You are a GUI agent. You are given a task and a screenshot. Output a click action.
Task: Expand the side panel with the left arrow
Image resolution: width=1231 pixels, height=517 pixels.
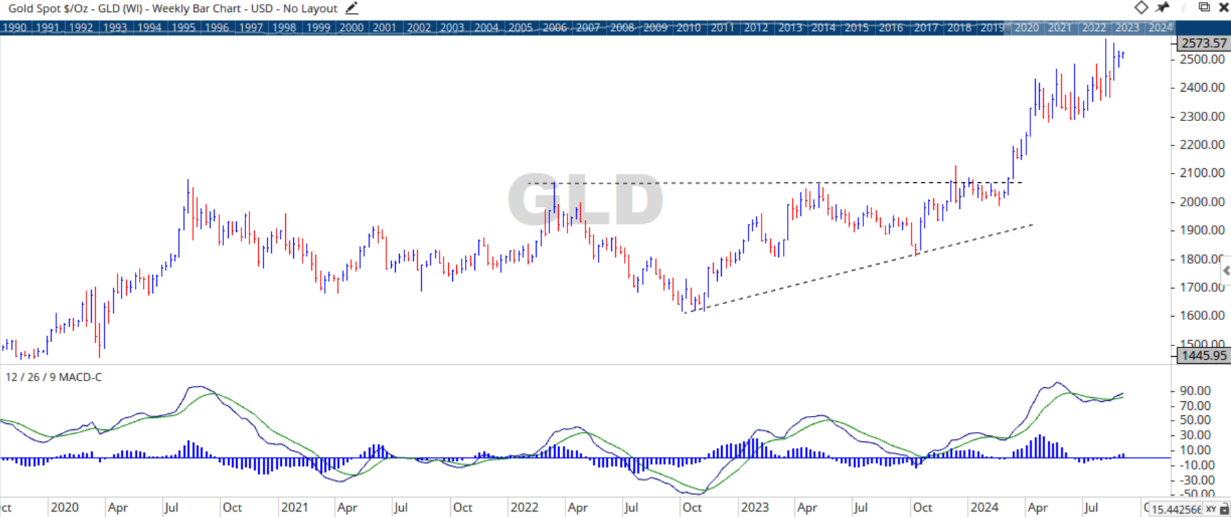(x=1226, y=271)
